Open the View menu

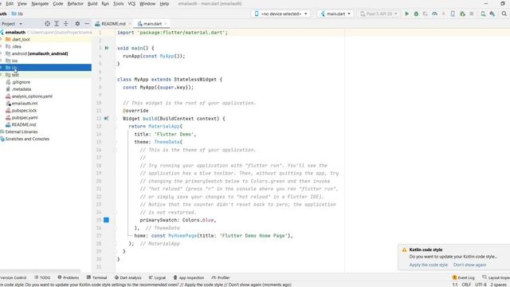click(x=22, y=3)
